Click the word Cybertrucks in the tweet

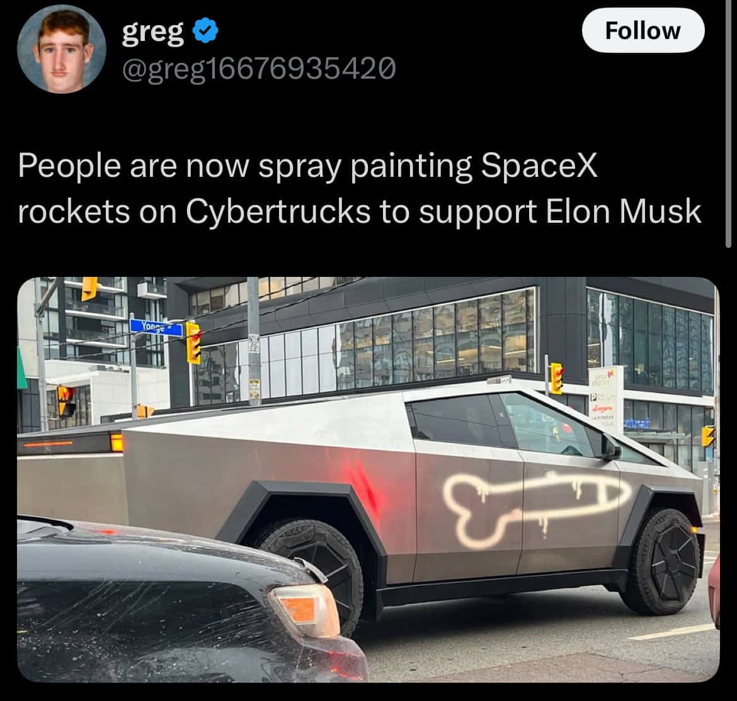[278, 212]
